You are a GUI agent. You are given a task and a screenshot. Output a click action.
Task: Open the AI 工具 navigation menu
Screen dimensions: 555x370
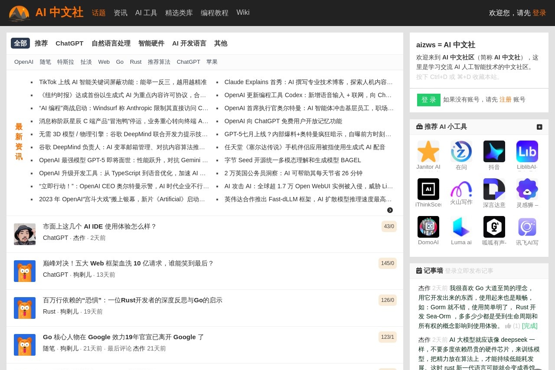[146, 13]
